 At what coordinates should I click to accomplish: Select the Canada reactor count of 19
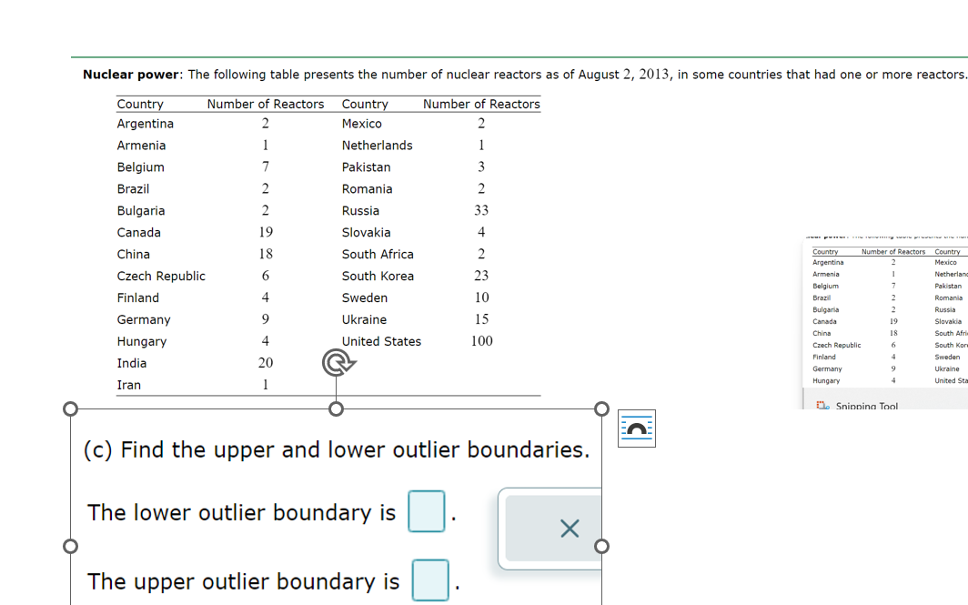264,232
